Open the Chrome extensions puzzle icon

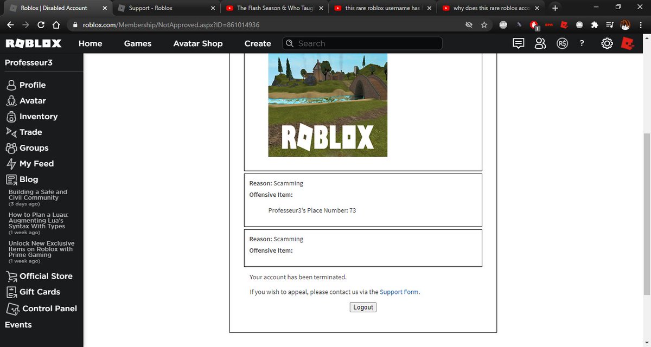[x=595, y=25]
